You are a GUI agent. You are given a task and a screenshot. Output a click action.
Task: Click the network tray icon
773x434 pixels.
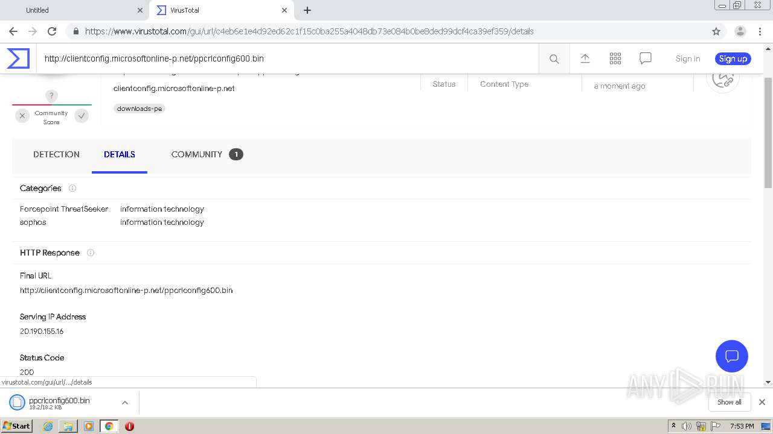[701, 426]
